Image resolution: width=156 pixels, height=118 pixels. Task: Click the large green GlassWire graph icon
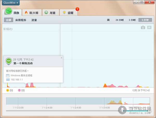9,11
